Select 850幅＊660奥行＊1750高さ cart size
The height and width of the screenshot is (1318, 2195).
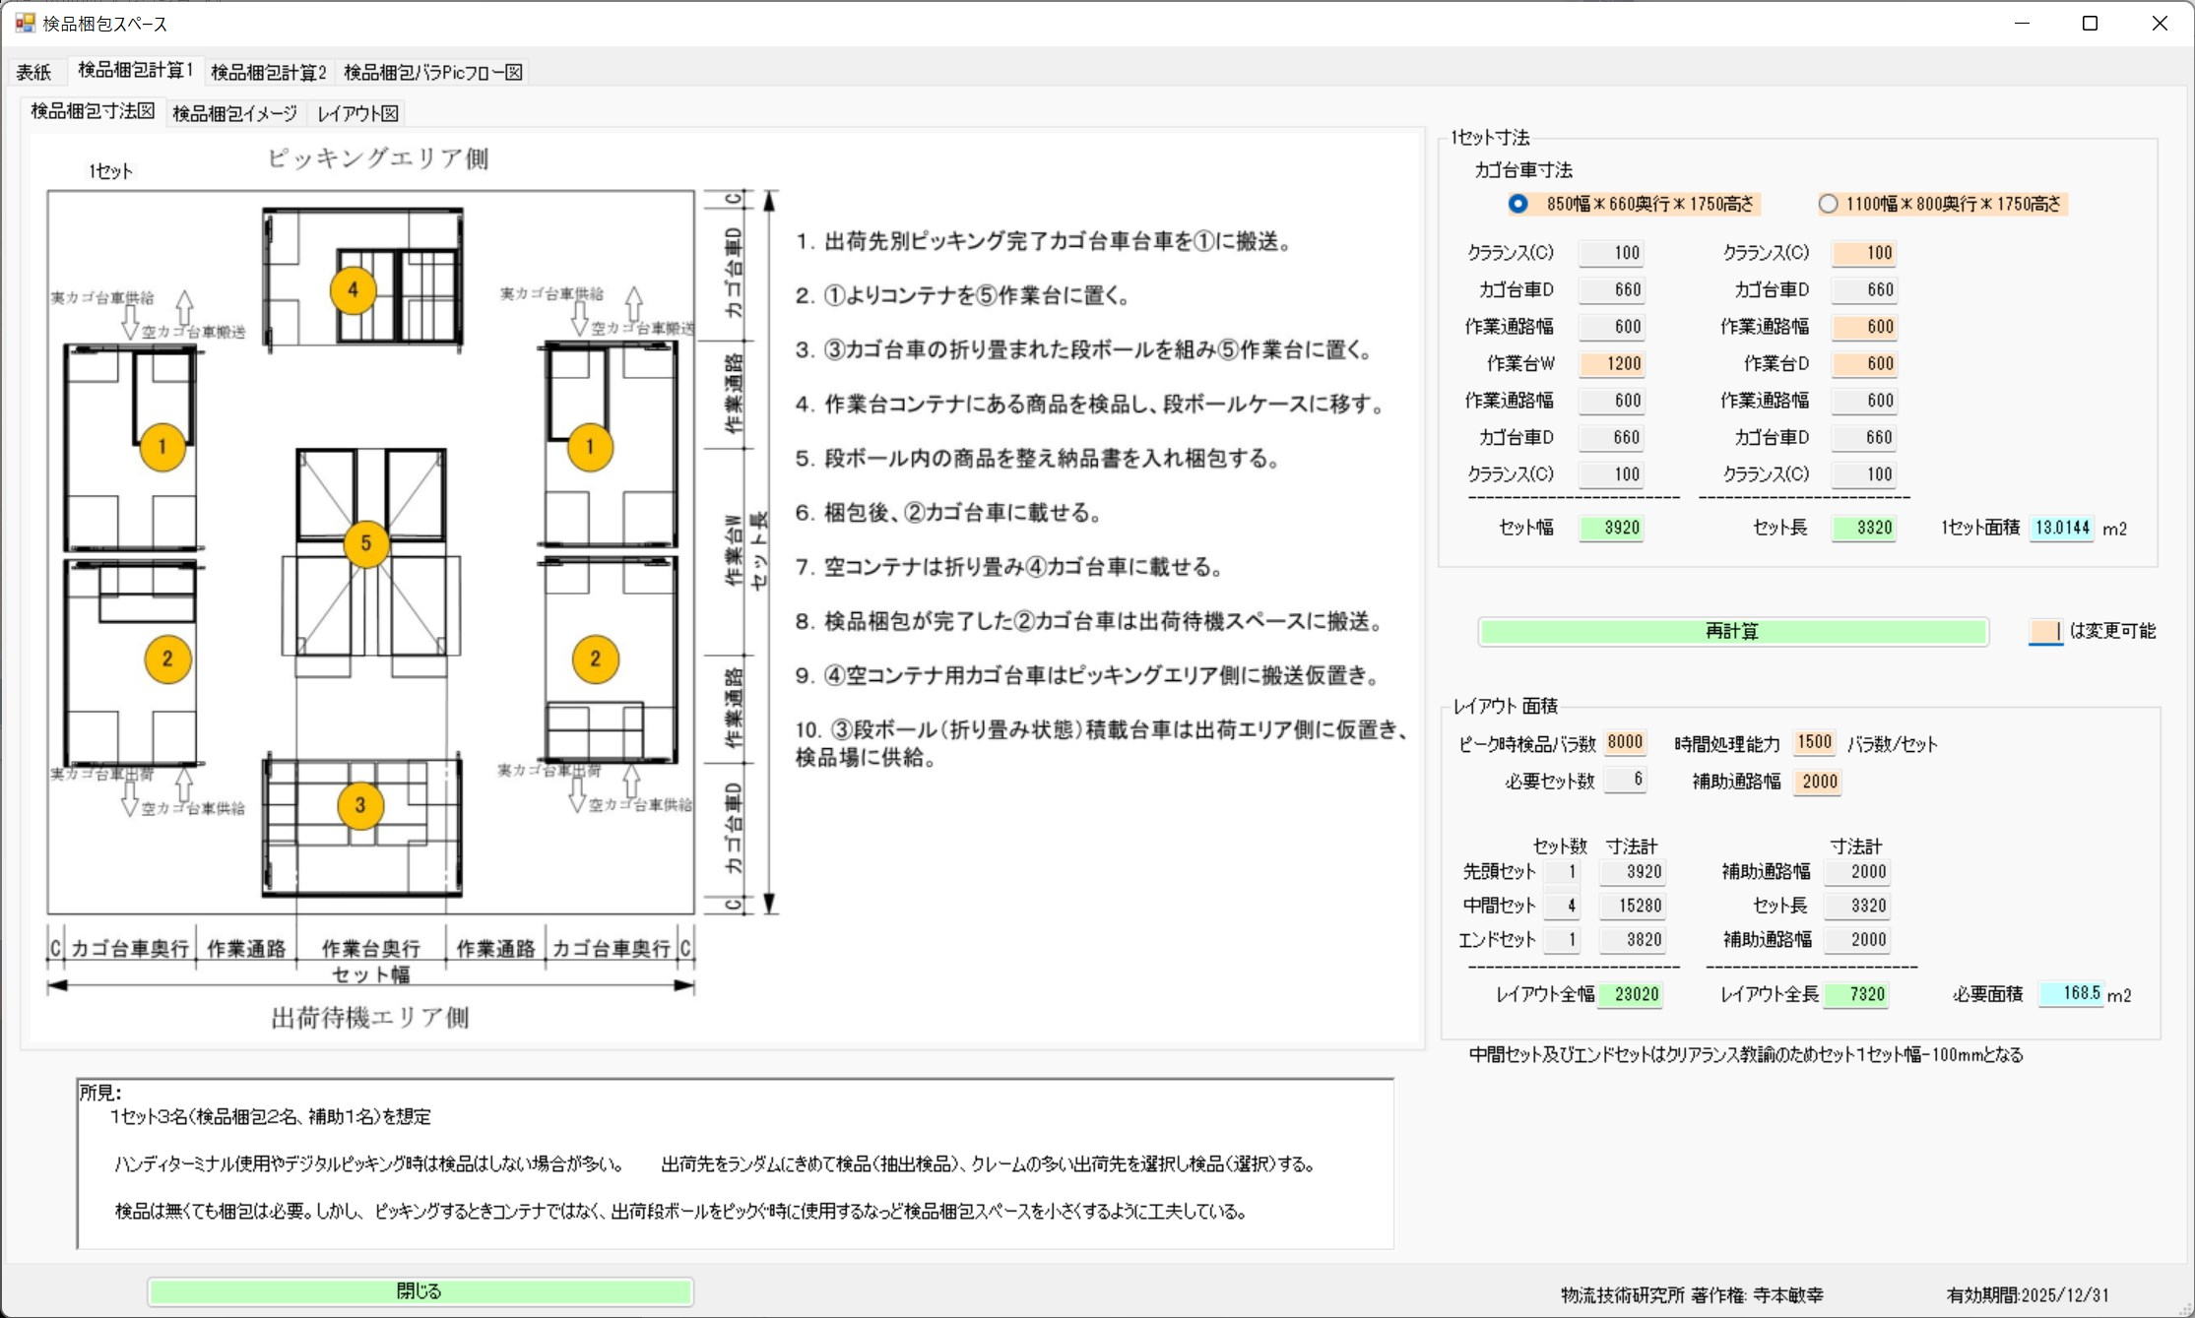[1517, 204]
